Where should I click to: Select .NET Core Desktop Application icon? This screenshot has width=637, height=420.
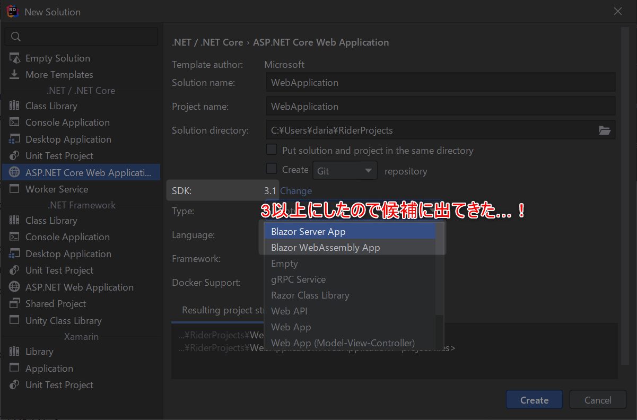click(x=15, y=139)
